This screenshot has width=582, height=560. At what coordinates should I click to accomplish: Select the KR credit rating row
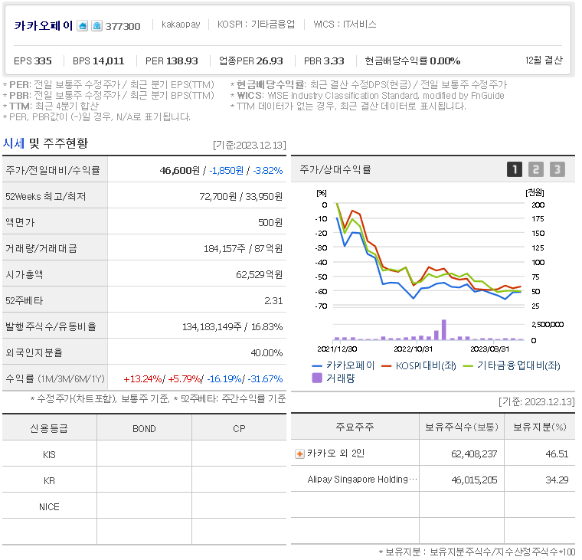(145, 480)
